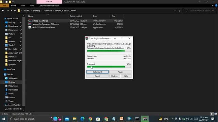218x122 pixels.
Task: Click 'This PC' in address breadcrumb
Action: (26, 11)
